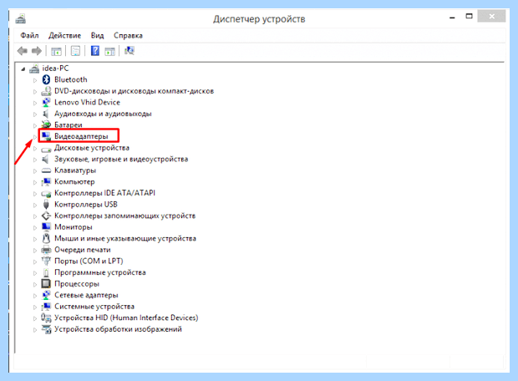Select Контроллеры запоминающих устройств row

(124, 216)
